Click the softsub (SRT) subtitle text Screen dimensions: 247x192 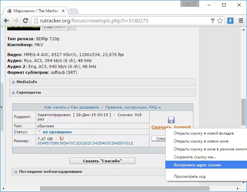coord(64,73)
